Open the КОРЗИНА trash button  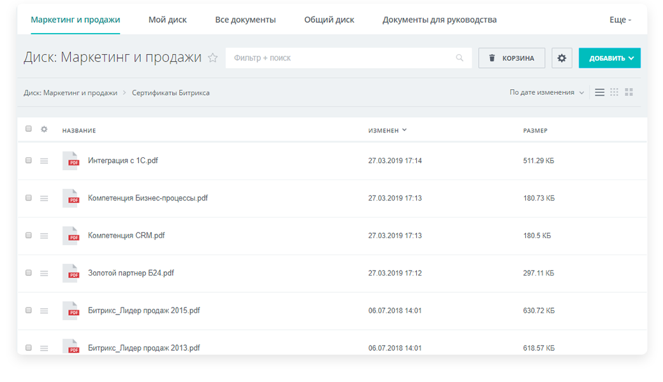tap(512, 58)
